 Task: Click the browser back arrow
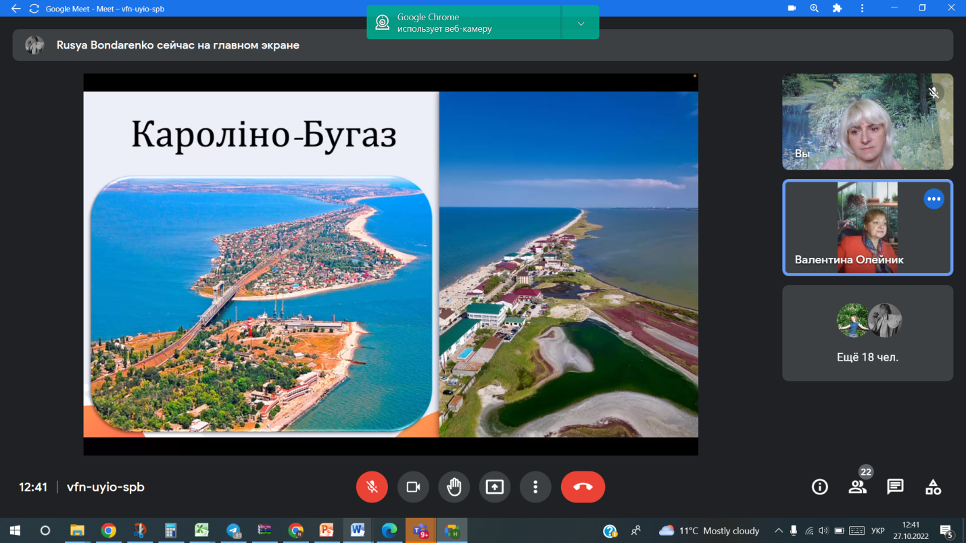(16, 9)
